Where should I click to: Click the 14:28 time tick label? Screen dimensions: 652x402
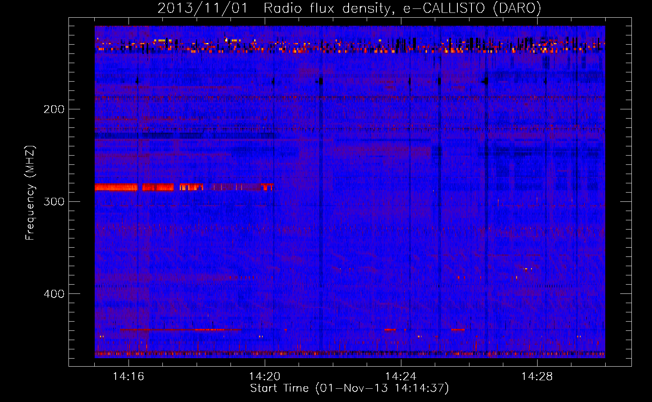point(537,376)
